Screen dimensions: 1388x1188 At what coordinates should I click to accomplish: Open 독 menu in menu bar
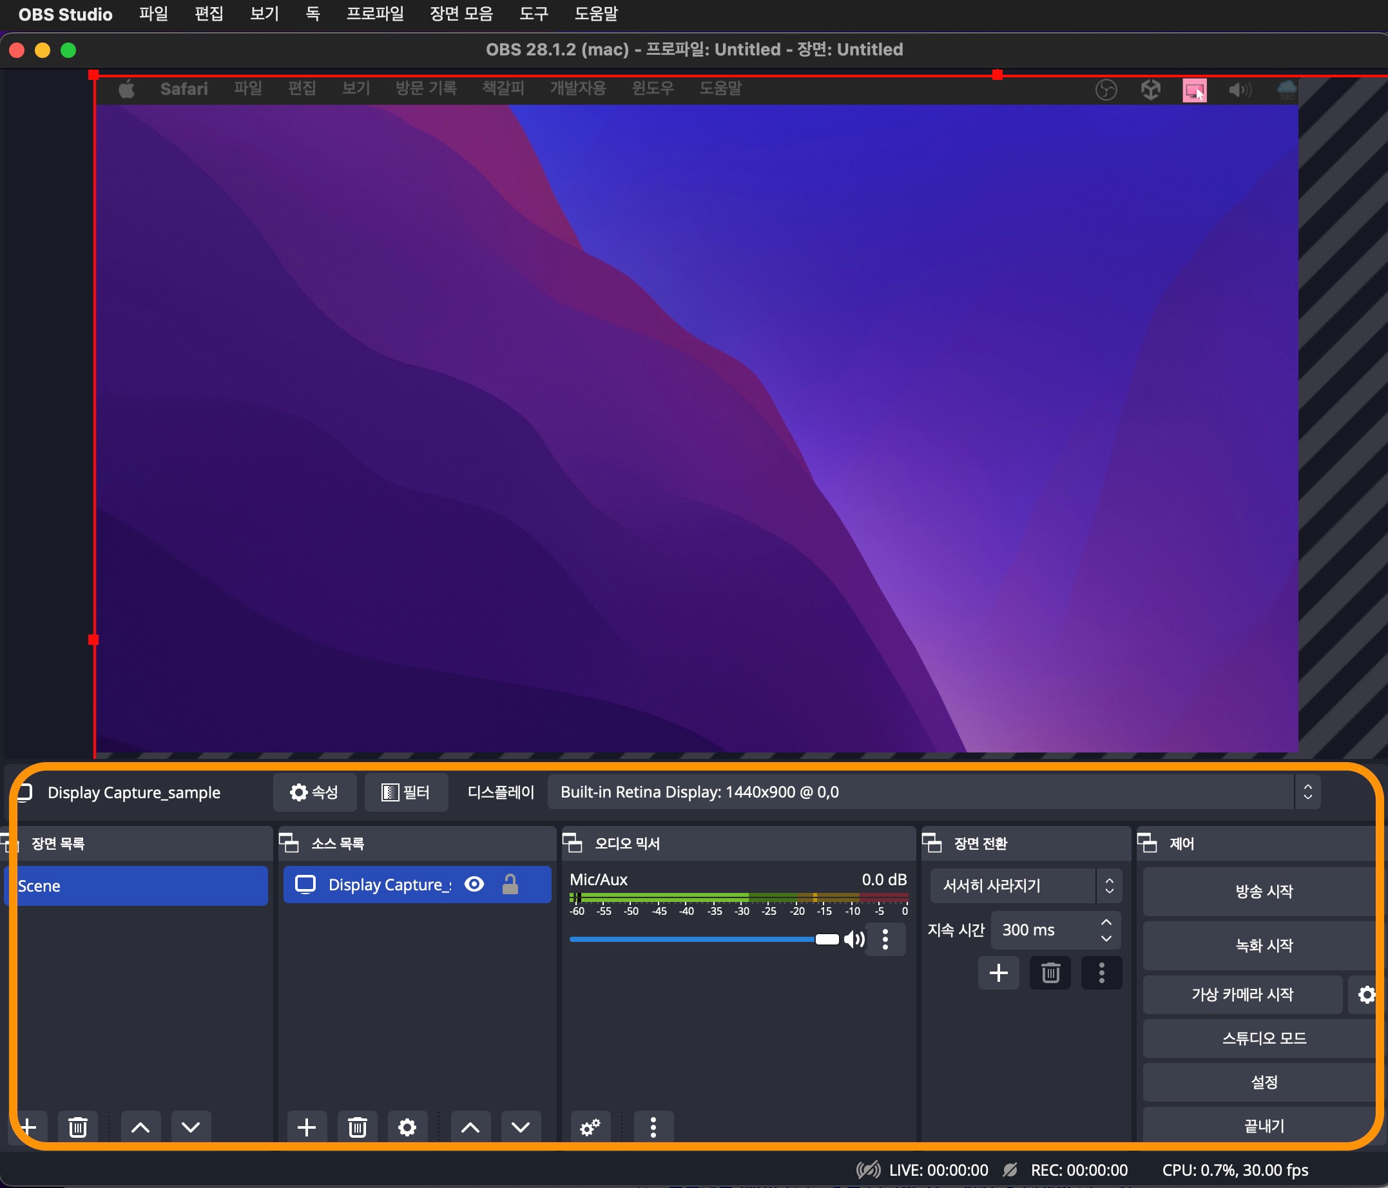pos(313,14)
